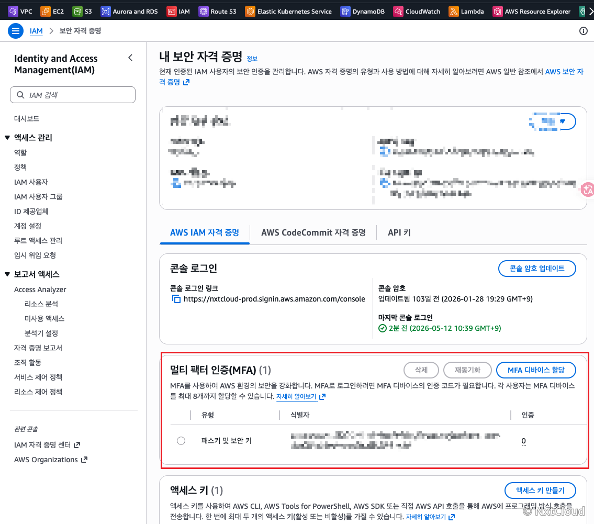Open the VPC service shortcut icon
Image resolution: width=594 pixels, height=524 pixels.
(x=13, y=12)
